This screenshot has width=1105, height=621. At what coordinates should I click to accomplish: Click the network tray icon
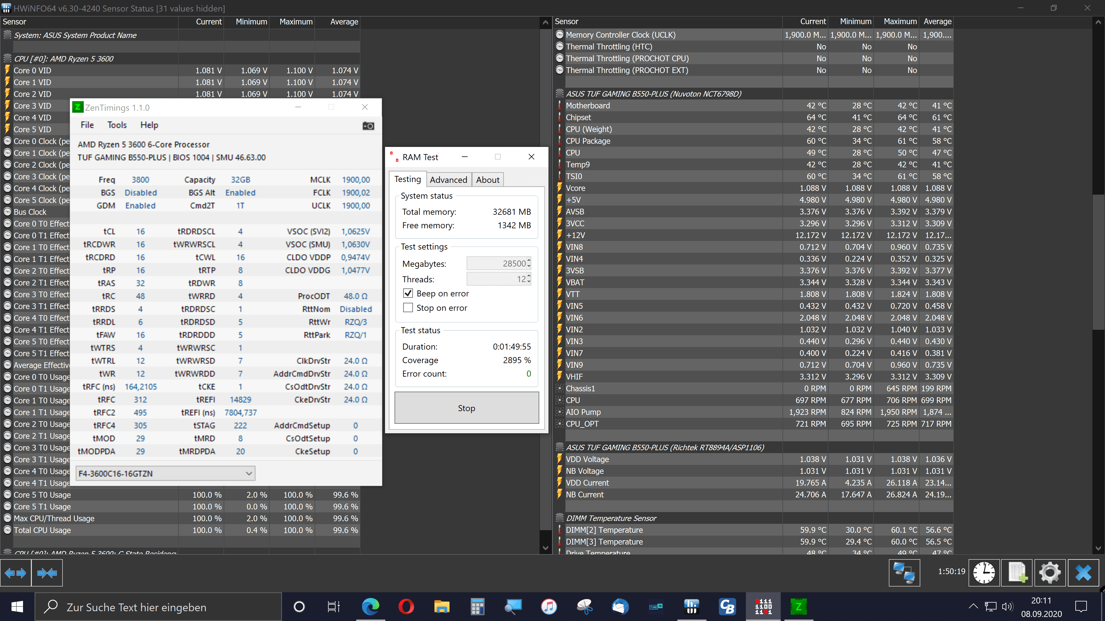coord(990,606)
